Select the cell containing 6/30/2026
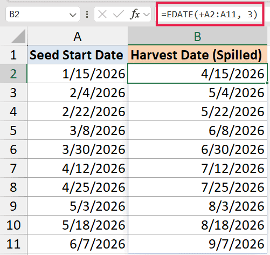This screenshot has width=270, height=255. click(197, 149)
